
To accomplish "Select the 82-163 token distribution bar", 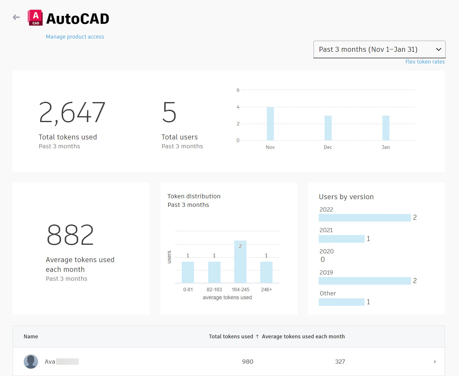I will [x=214, y=272].
